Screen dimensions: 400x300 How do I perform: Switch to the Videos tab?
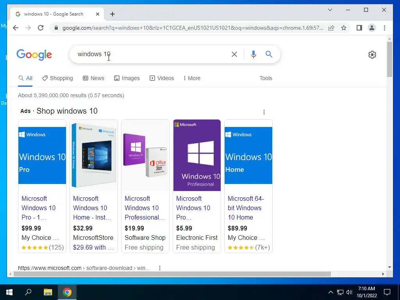point(162,78)
